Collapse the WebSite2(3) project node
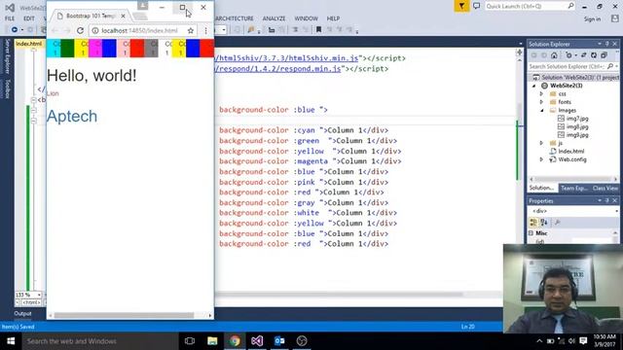This screenshot has height=350, width=623. pyautogui.click(x=534, y=86)
